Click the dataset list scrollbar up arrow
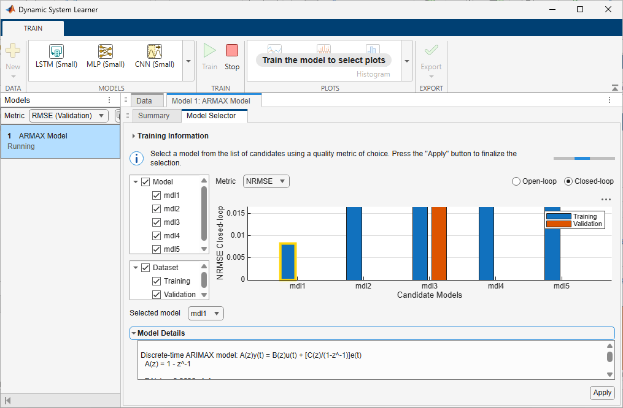The width and height of the screenshot is (623, 408). pyautogui.click(x=204, y=266)
